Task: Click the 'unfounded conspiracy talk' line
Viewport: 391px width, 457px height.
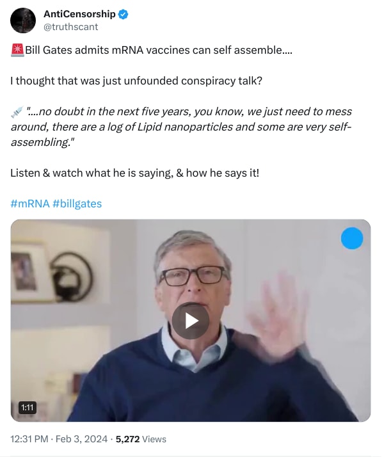Action: coord(136,81)
